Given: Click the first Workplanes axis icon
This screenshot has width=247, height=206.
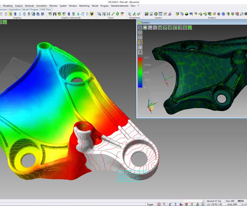Looking at the screenshot, I should coord(130,14).
